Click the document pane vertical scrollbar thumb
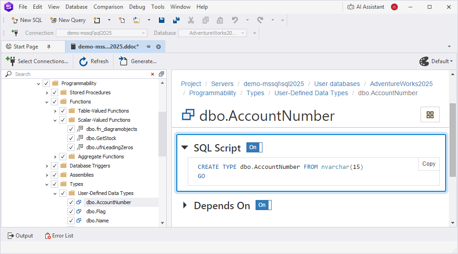The image size is (458, 254). (453, 140)
